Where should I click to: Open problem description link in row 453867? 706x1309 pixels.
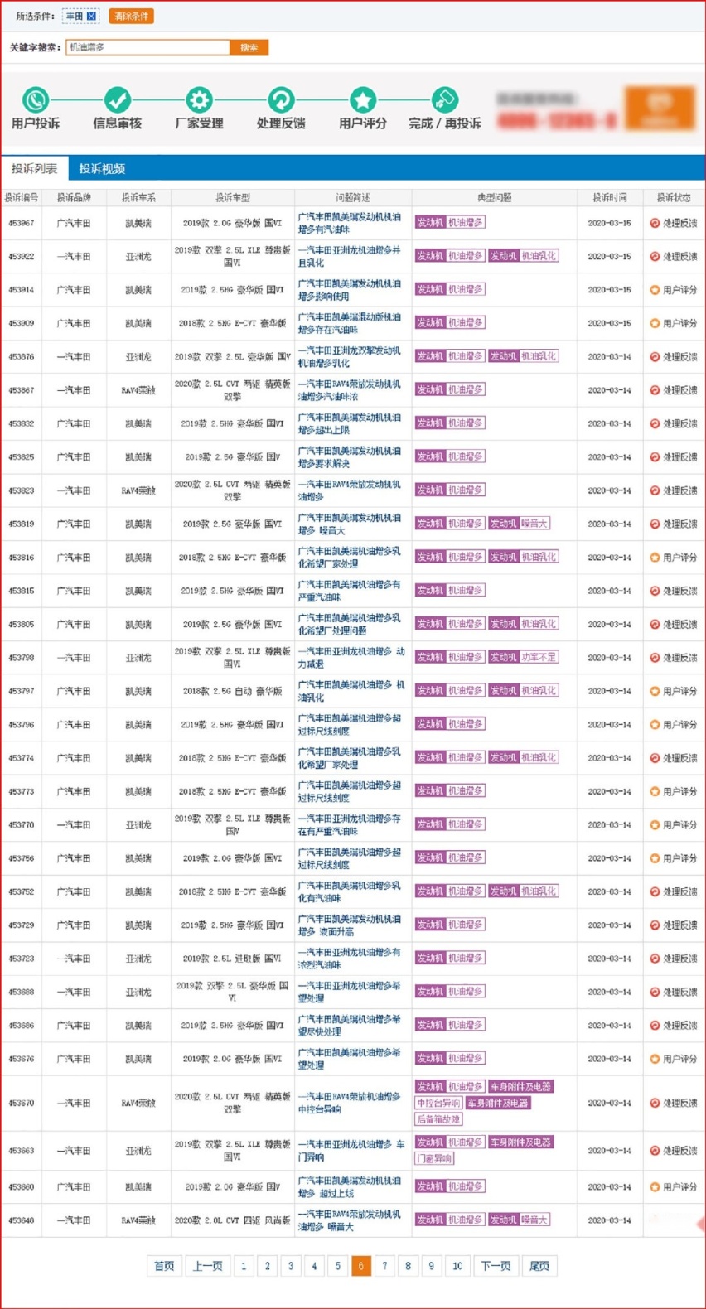(349, 390)
